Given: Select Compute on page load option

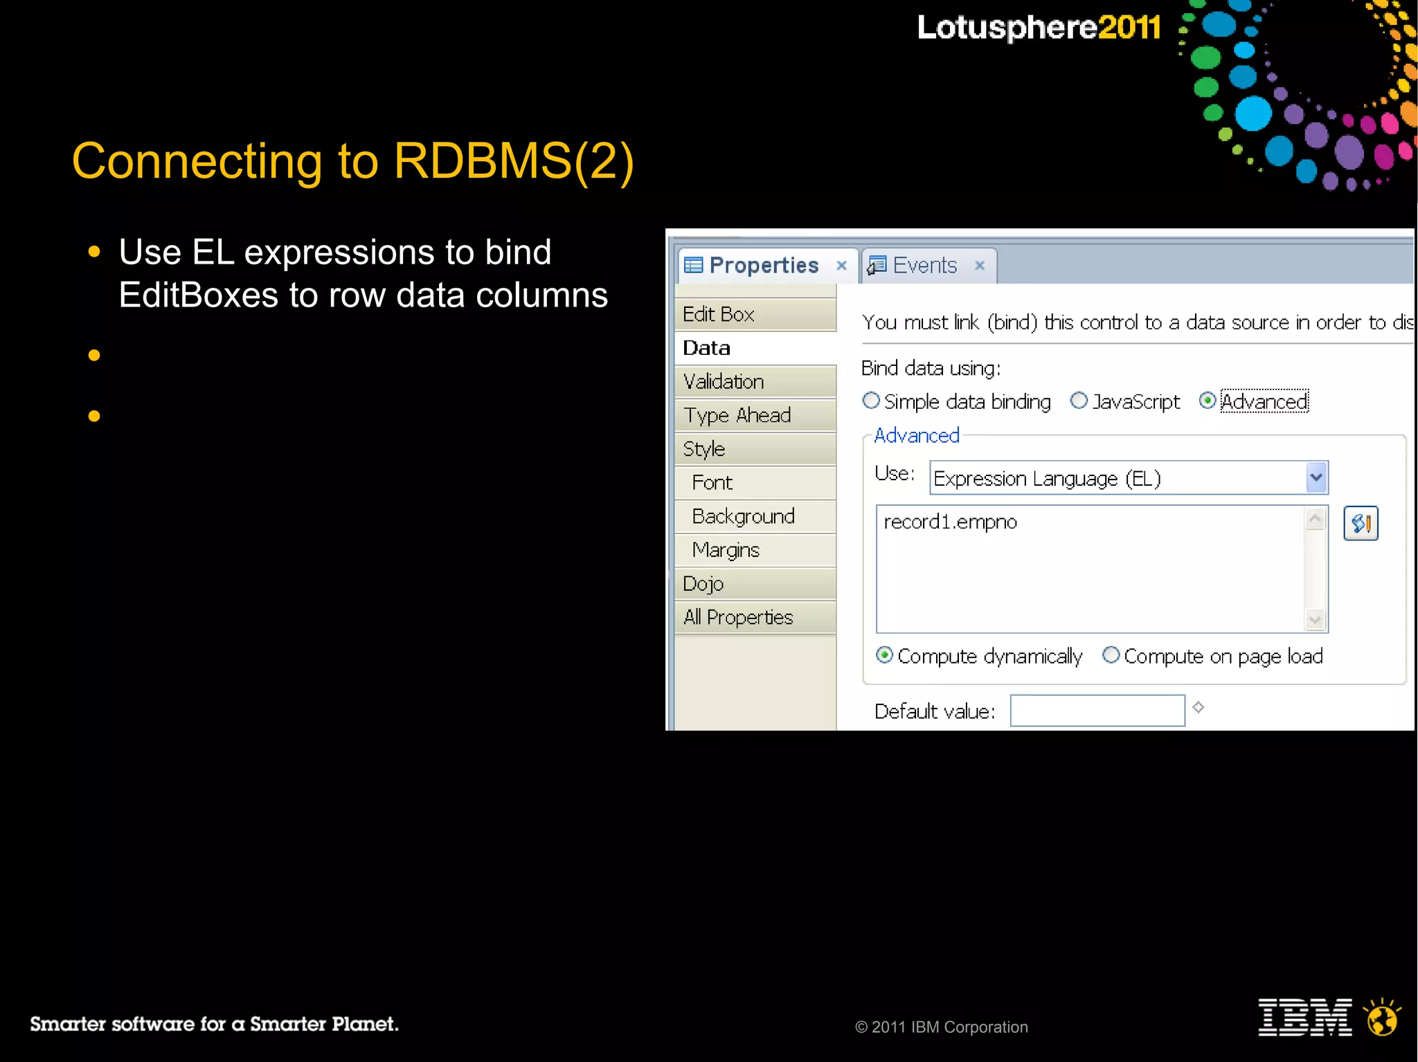Looking at the screenshot, I should (x=1111, y=655).
